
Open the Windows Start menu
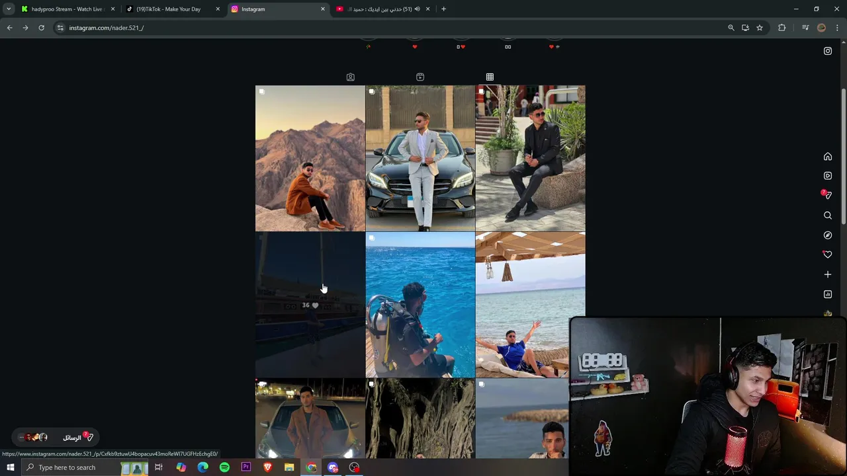click(x=11, y=467)
